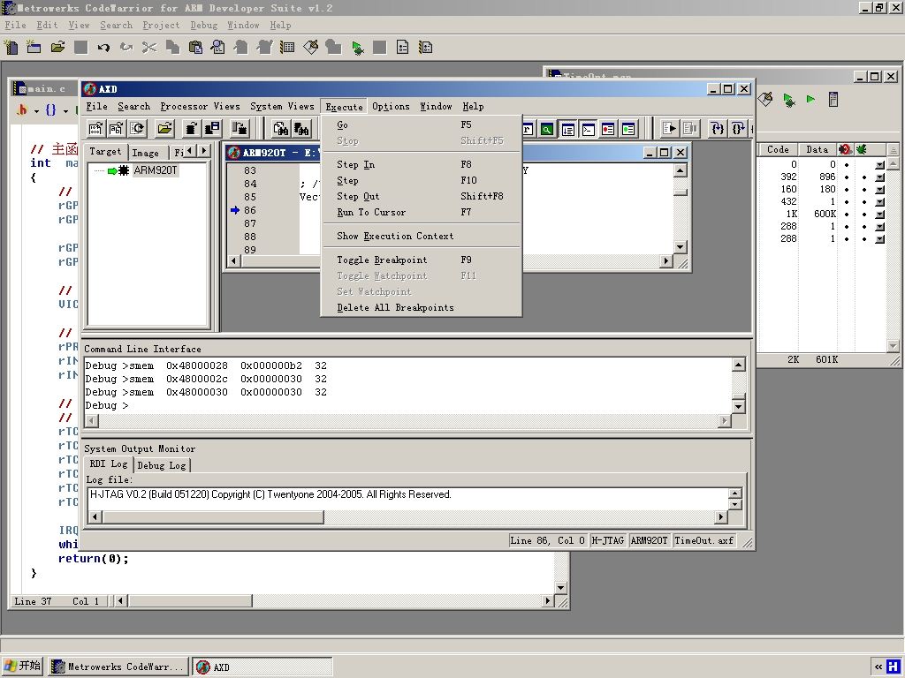Click Debug bug icon in TimeOut project window
Viewport: 905px width, 678px height.
[788, 100]
